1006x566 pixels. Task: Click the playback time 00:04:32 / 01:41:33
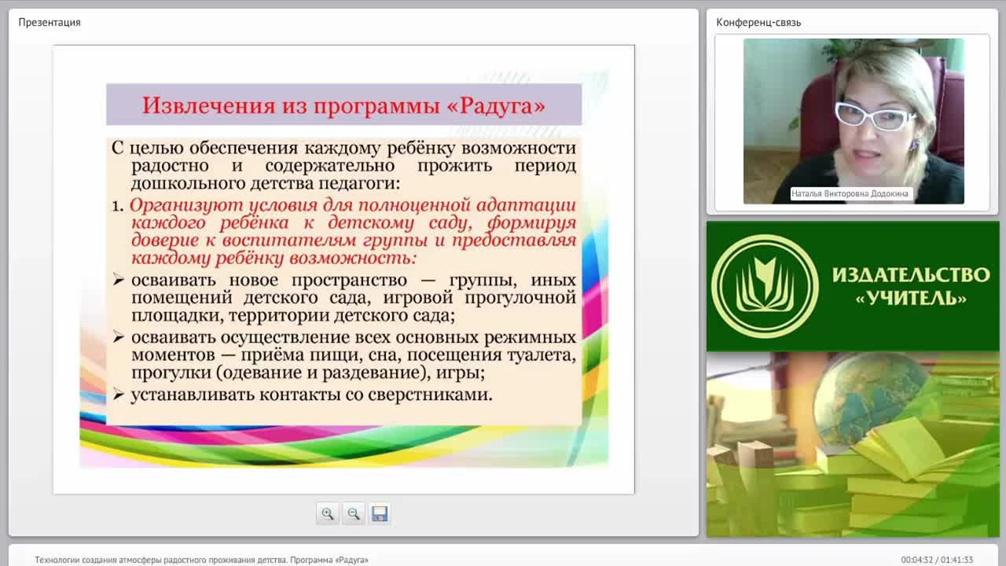(937, 560)
